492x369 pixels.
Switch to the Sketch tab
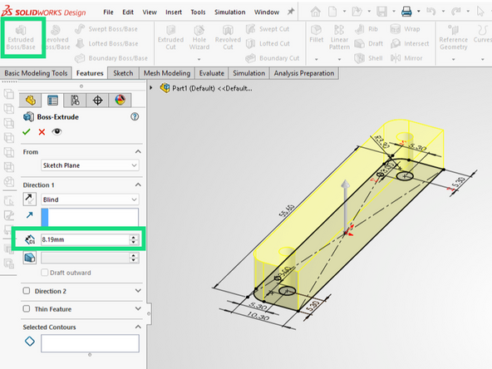click(123, 73)
